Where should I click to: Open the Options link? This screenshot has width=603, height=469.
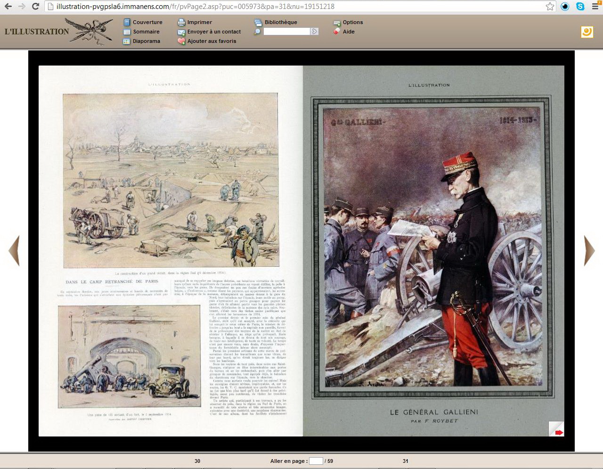353,22
